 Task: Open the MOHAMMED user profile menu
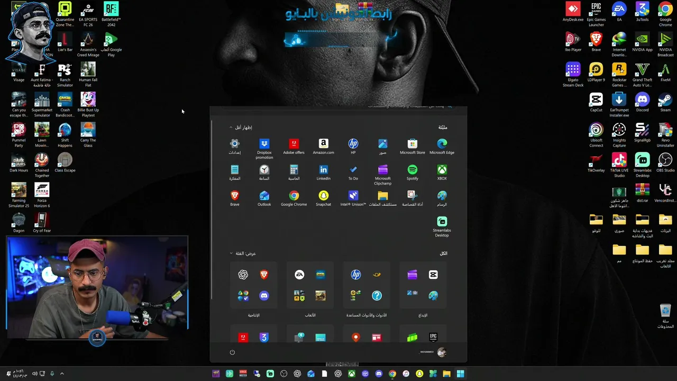[434, 352]
